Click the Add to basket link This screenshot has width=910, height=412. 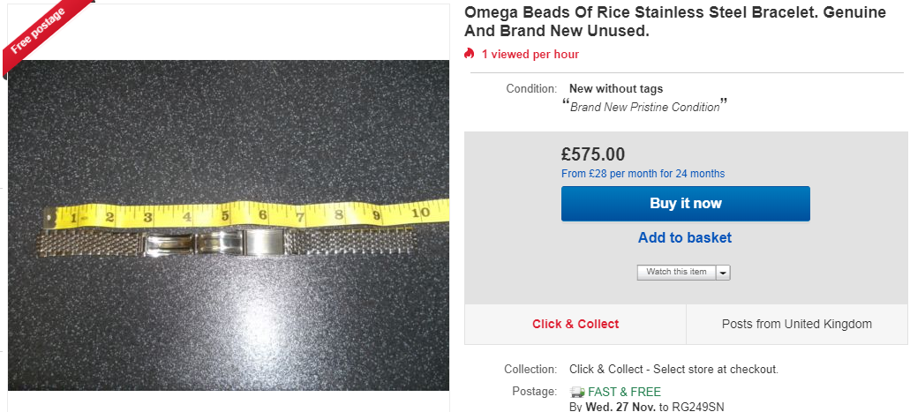point(685,237)
